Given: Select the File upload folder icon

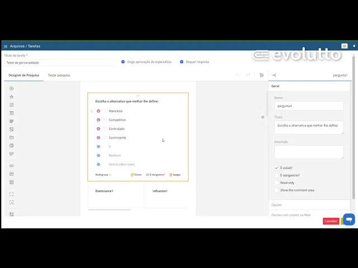Looking at the screenshot, I should (x=11, y=137).
